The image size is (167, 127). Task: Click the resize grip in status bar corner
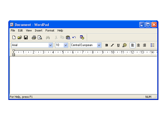click(x=156, y=97)
